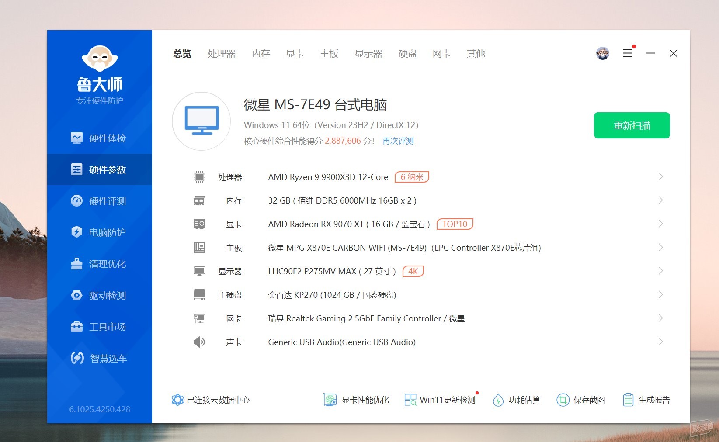Open 工具市场 in the sidebar

[x=100, y=327]
